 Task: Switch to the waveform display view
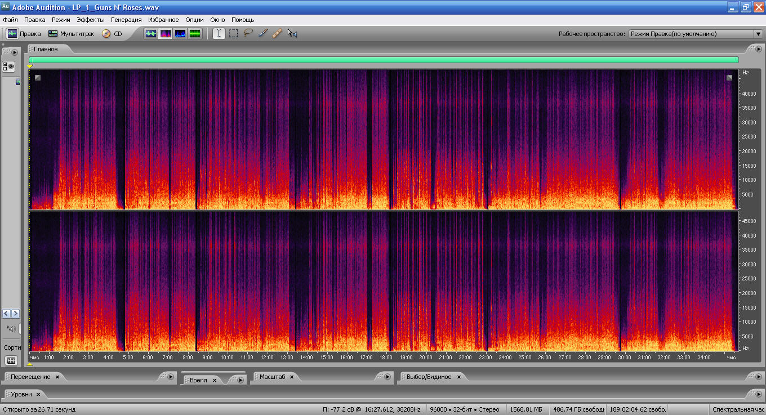tap(151, 34)
